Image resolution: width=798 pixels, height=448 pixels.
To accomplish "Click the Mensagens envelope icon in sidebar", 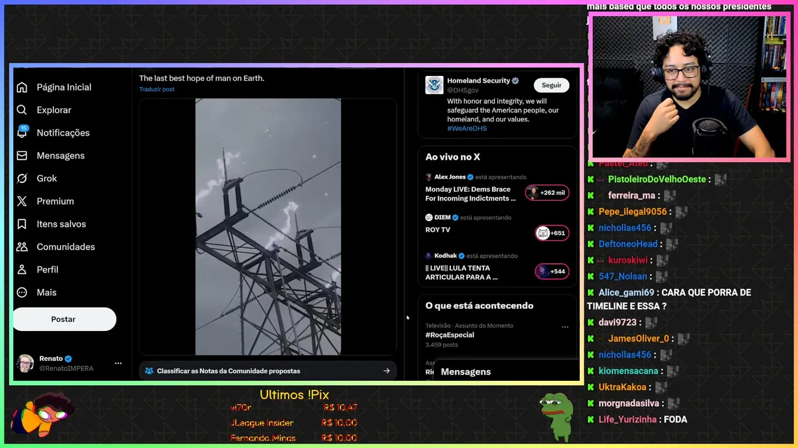I will [x=22, y=156].
